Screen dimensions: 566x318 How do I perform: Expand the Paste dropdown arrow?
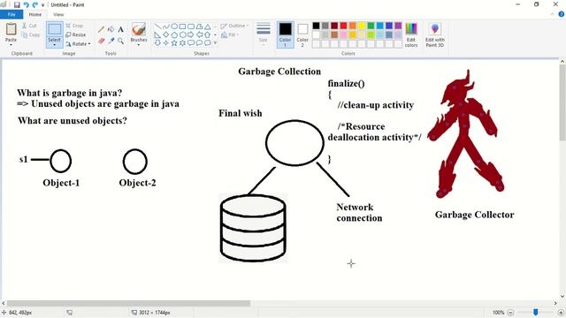tap(11, 45)
